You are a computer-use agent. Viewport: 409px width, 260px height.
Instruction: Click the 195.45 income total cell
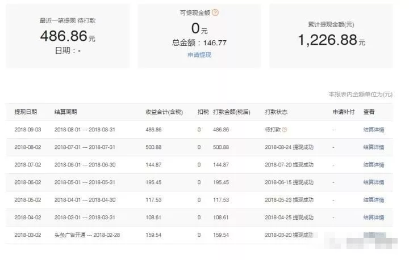[x=153, y=182]
